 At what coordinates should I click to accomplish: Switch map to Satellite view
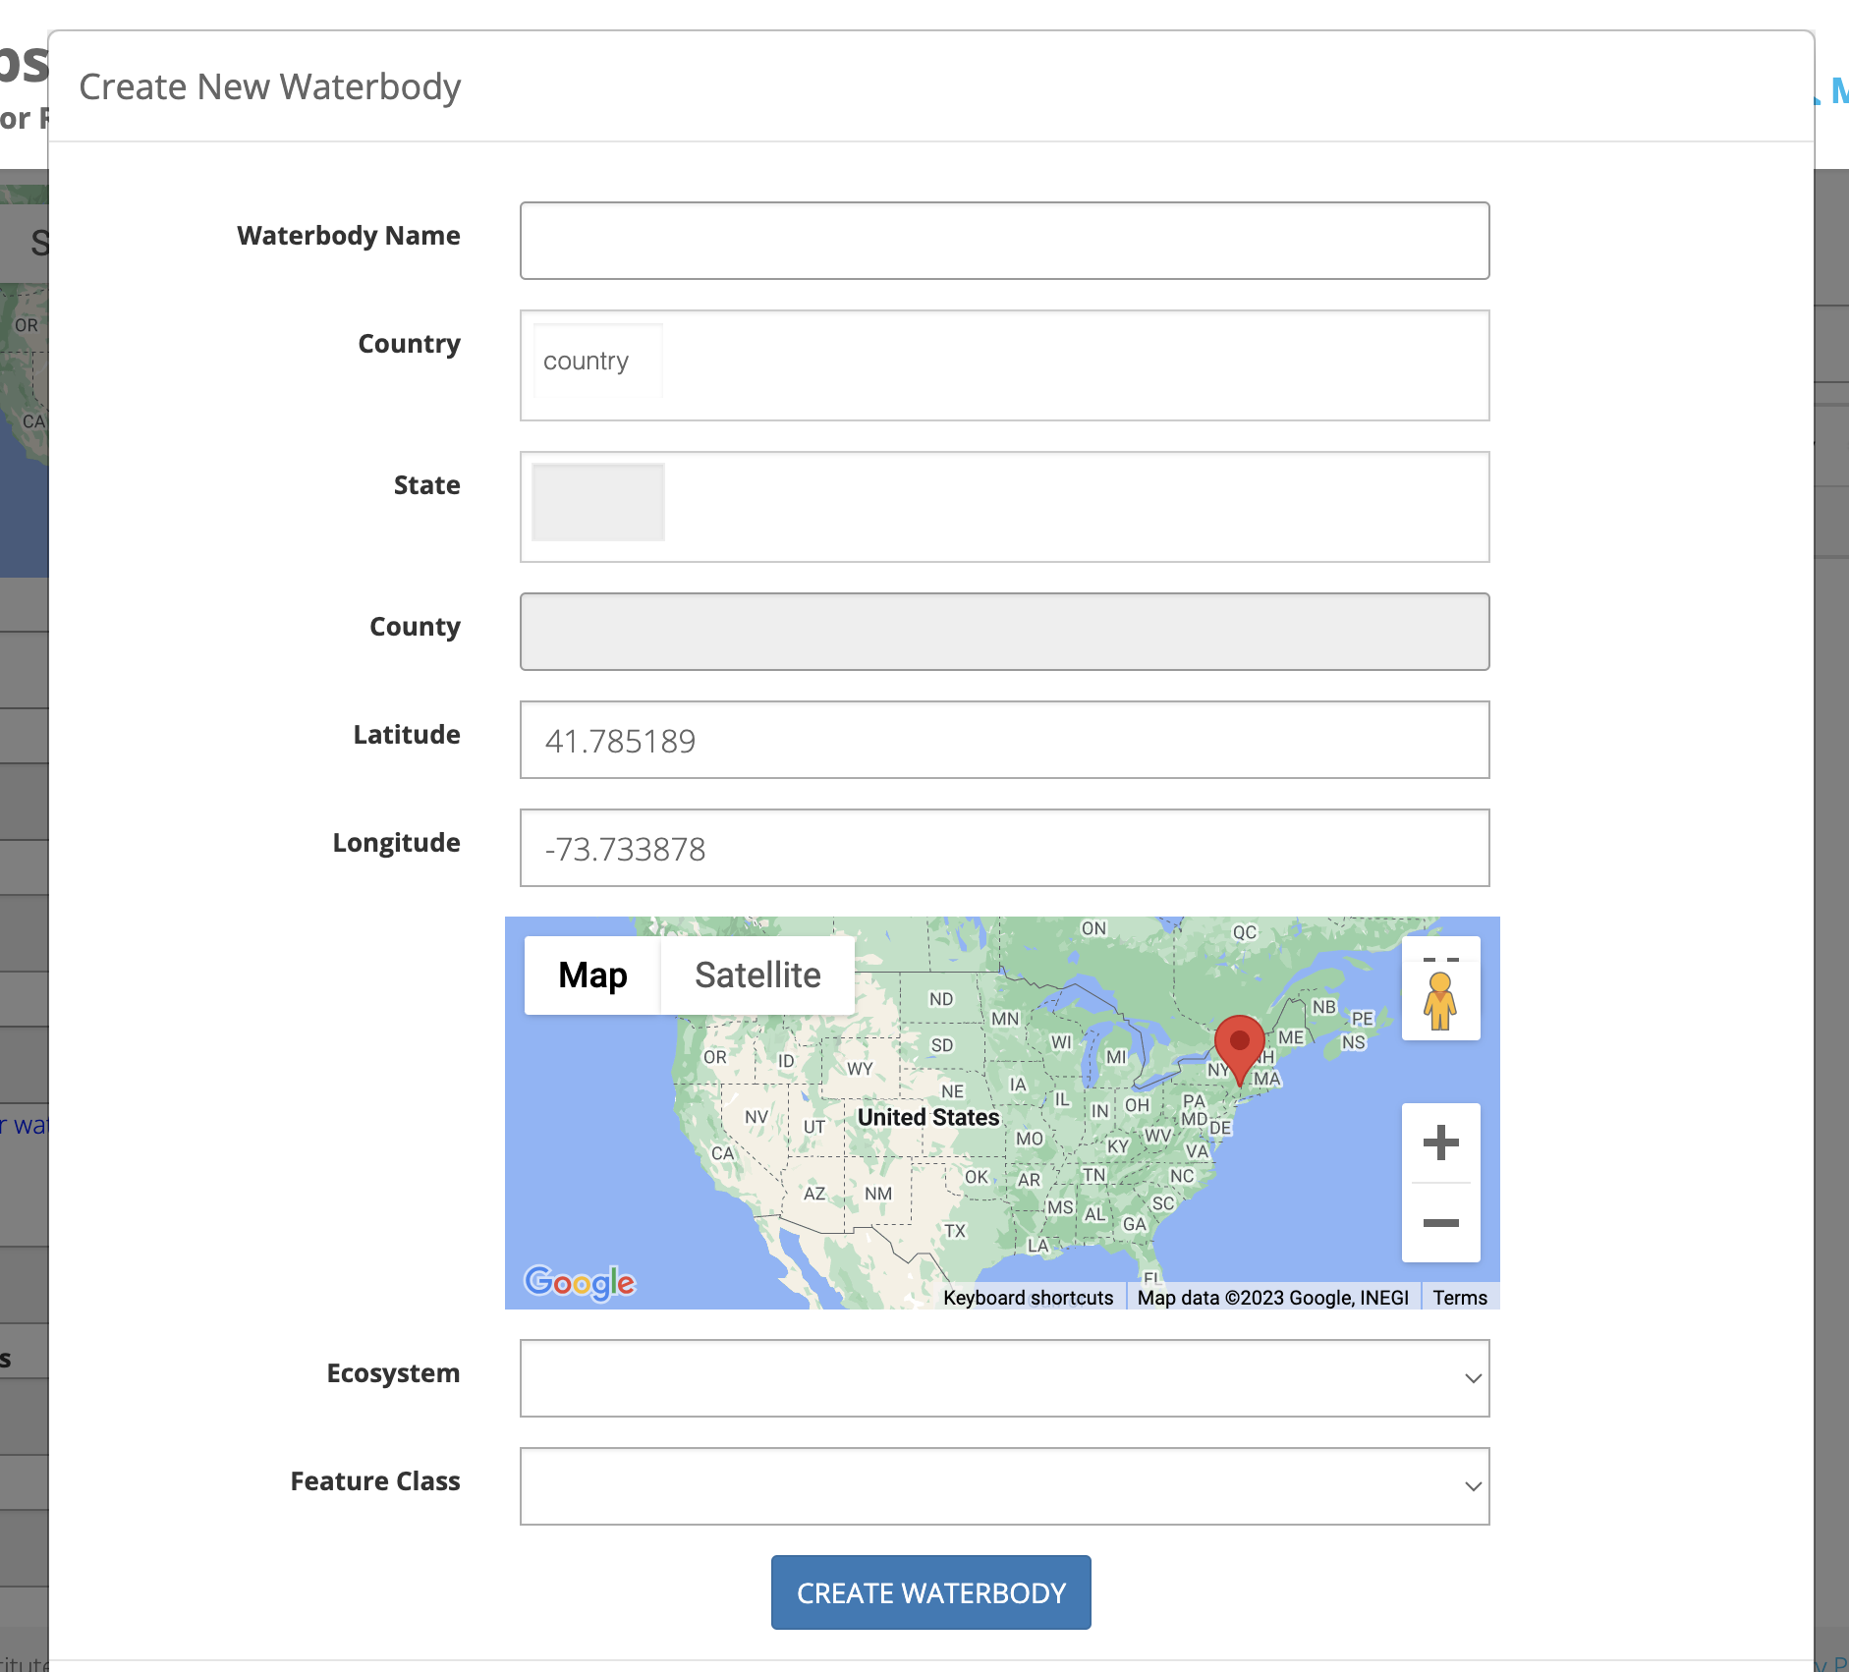pyautogui.click(x=756, y=975)
